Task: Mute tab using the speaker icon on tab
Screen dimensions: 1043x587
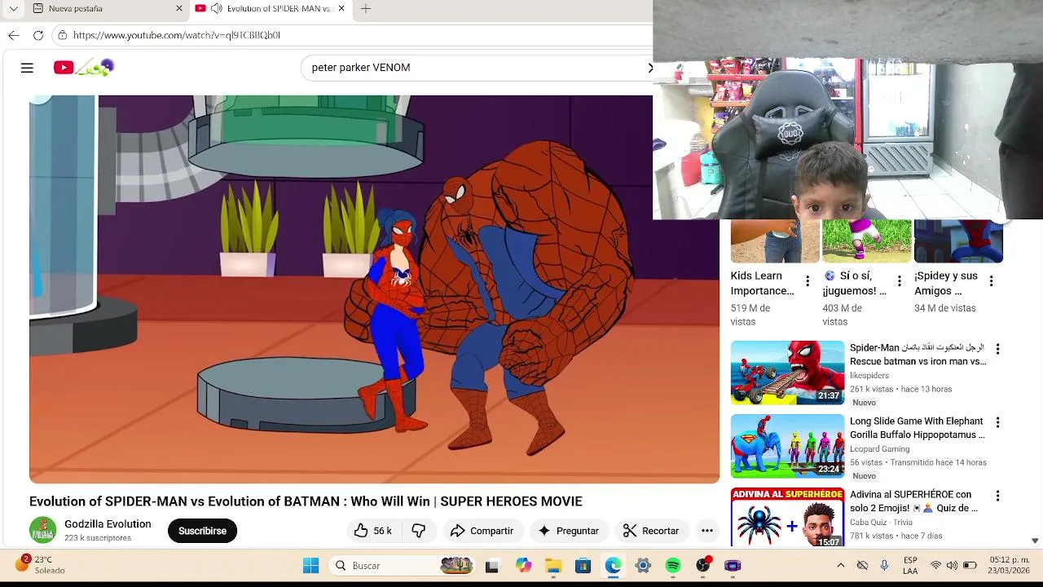Action: click(x=216, y=8)
